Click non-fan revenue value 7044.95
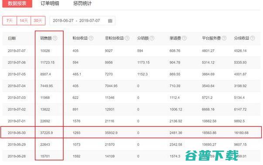Image resolution: width=263 pixels, height=165 pixels. [111, 86]
